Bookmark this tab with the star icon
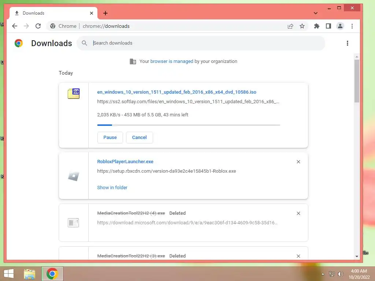Screen dimensions: 375x281 click(x=302, y=26)
